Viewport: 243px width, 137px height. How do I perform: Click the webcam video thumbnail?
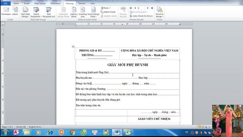click(x=227, y=121)
